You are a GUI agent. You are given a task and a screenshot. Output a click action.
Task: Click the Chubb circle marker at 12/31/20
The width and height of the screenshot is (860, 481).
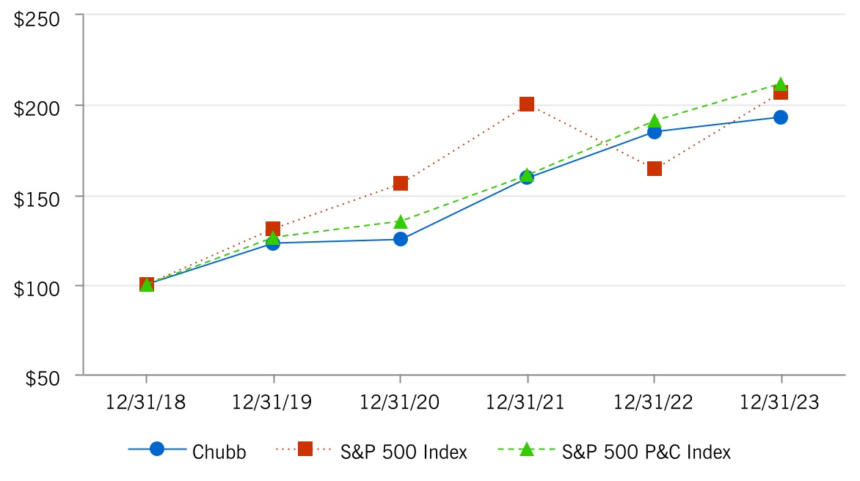point(400,239)
